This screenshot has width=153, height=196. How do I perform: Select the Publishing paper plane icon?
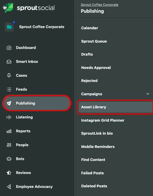tap(9, 103)
